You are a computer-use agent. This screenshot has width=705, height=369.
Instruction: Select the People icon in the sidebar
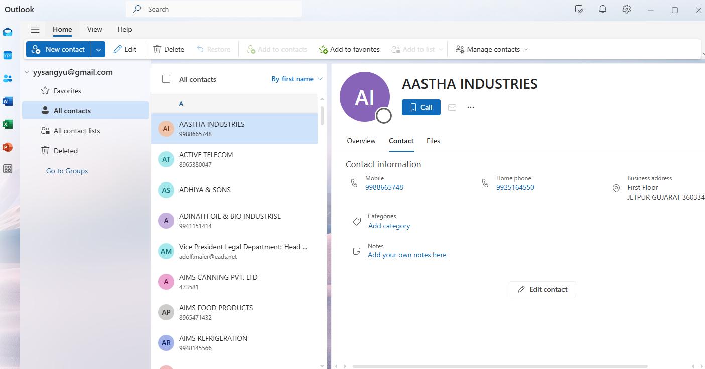7,78
